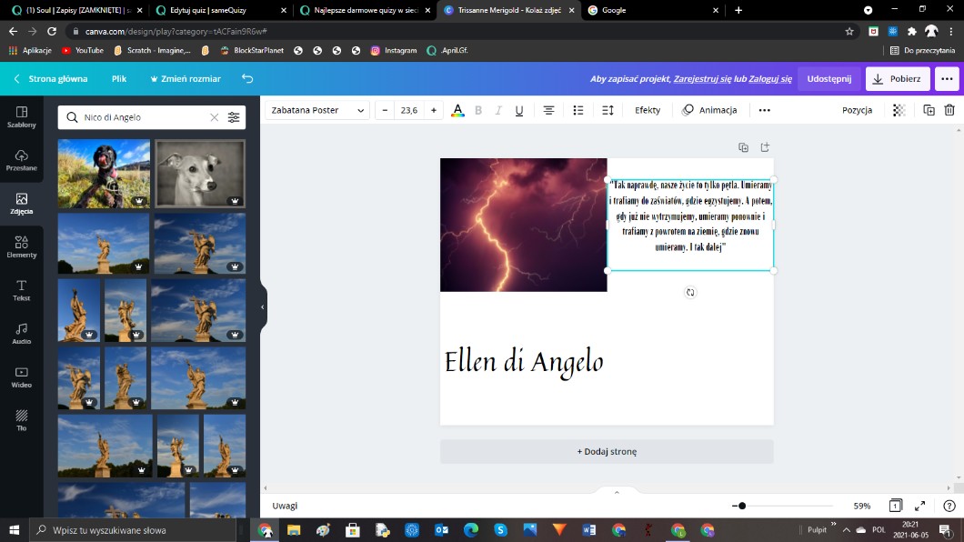Open the Zabatana Poster font dropdown
This screenshot has height=542, width=964.
click(317, 110)
